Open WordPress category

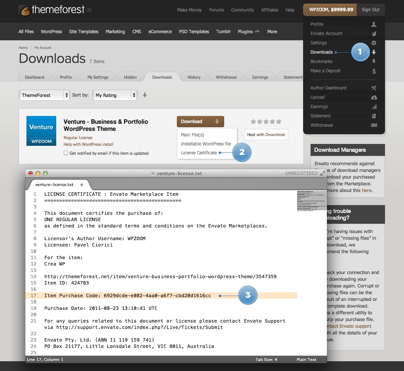click(x=51, y=31)
